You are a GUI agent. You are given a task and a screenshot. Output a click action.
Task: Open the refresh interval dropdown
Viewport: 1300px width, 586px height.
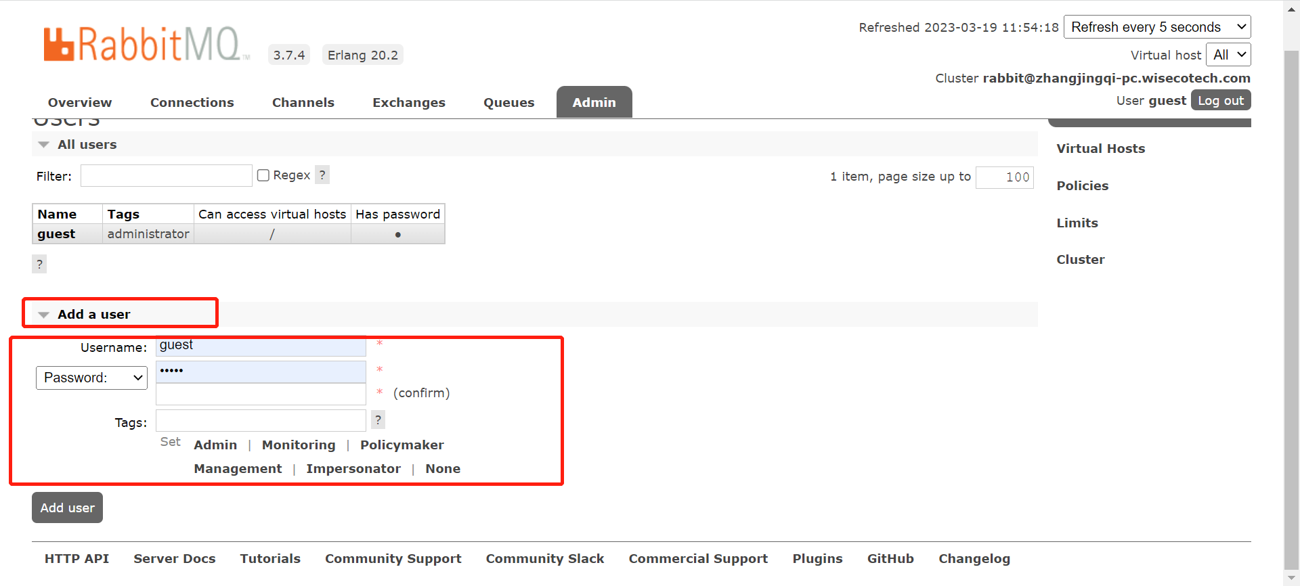tap(1157, 27)
